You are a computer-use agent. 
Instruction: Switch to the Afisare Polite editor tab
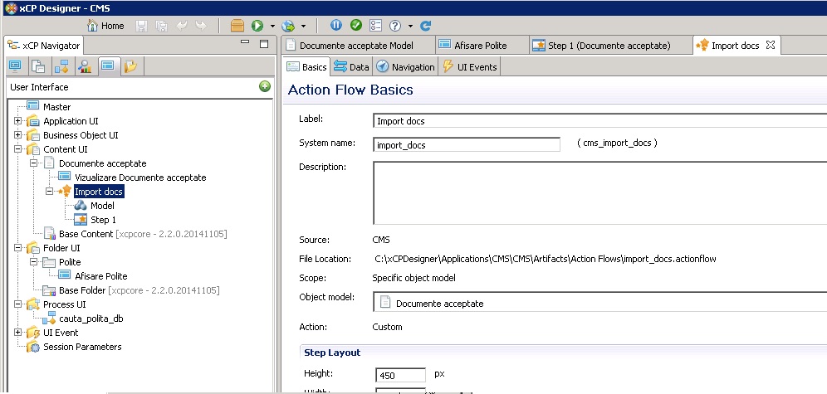tap(481, 46)
